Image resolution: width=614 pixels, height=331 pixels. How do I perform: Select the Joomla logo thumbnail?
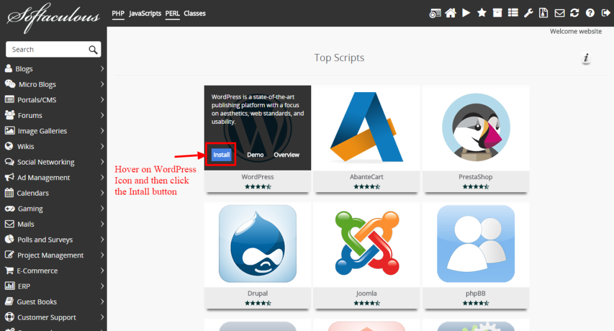pos(367,243)
